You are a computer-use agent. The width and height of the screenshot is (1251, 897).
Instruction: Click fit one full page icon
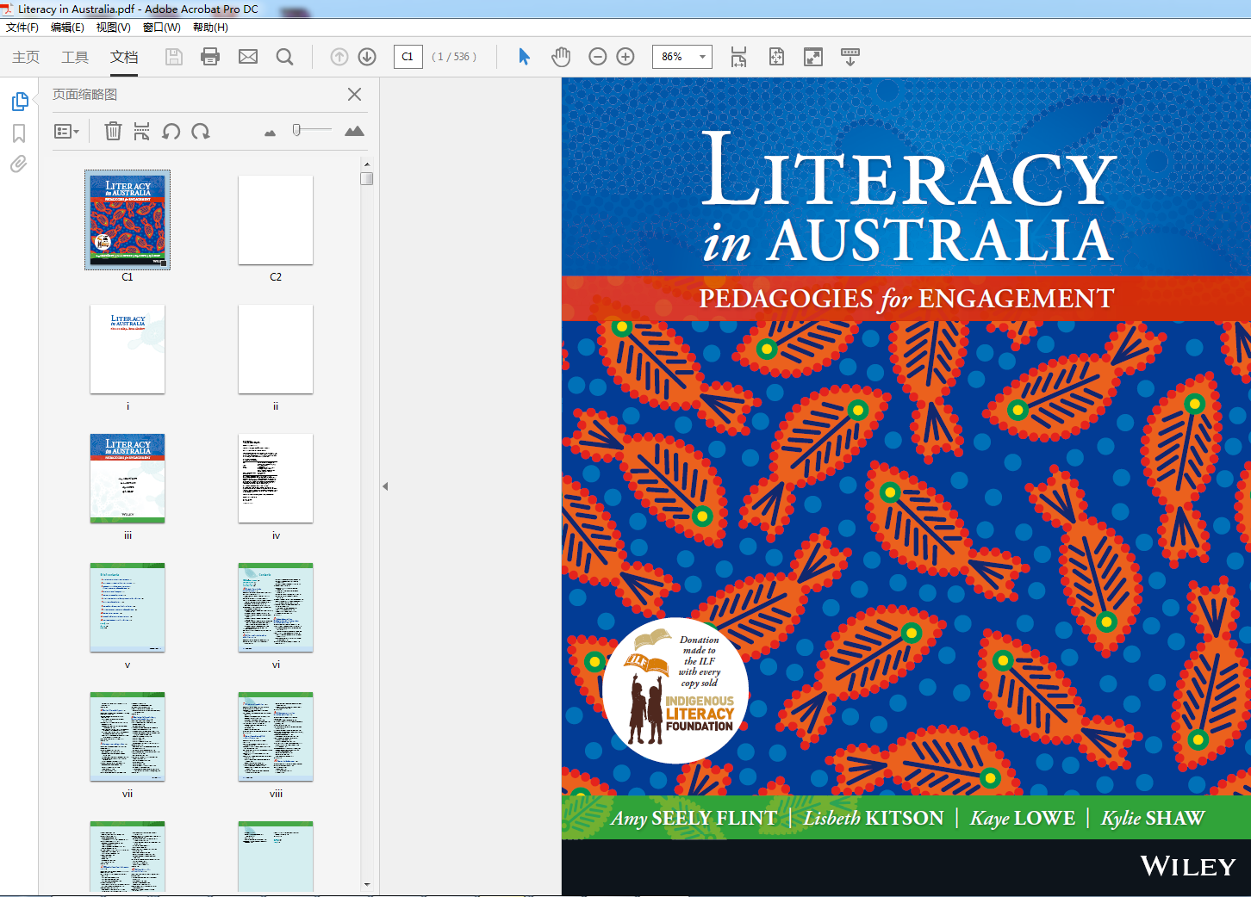[776, 57]
